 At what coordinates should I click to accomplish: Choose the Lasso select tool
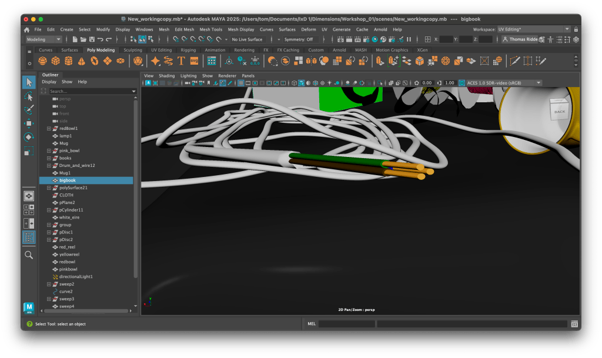pyautogui.click(x=28, y=96)
